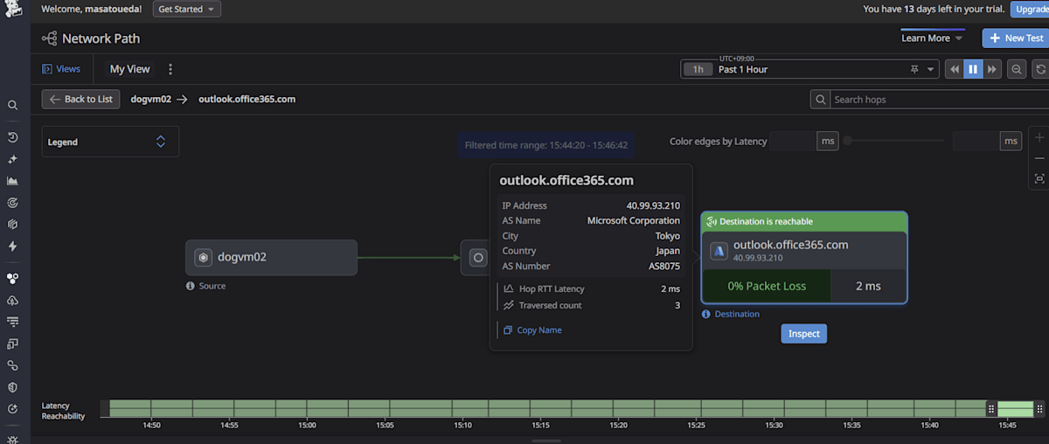
Task: Click the search hops magnifier icon
Action: tap(820, 100)
